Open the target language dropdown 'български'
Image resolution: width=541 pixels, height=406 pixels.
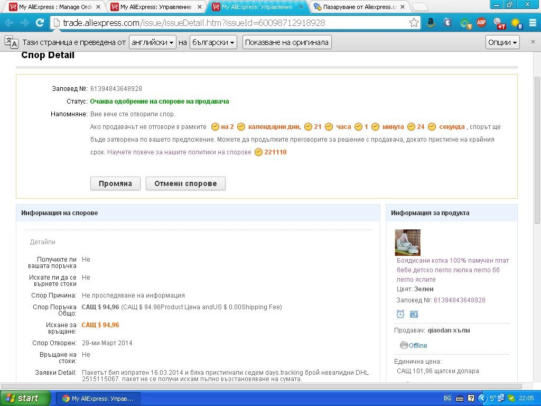213,42
